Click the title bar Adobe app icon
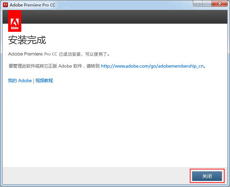This screenshot has width=230, height=187. point(5,5)
